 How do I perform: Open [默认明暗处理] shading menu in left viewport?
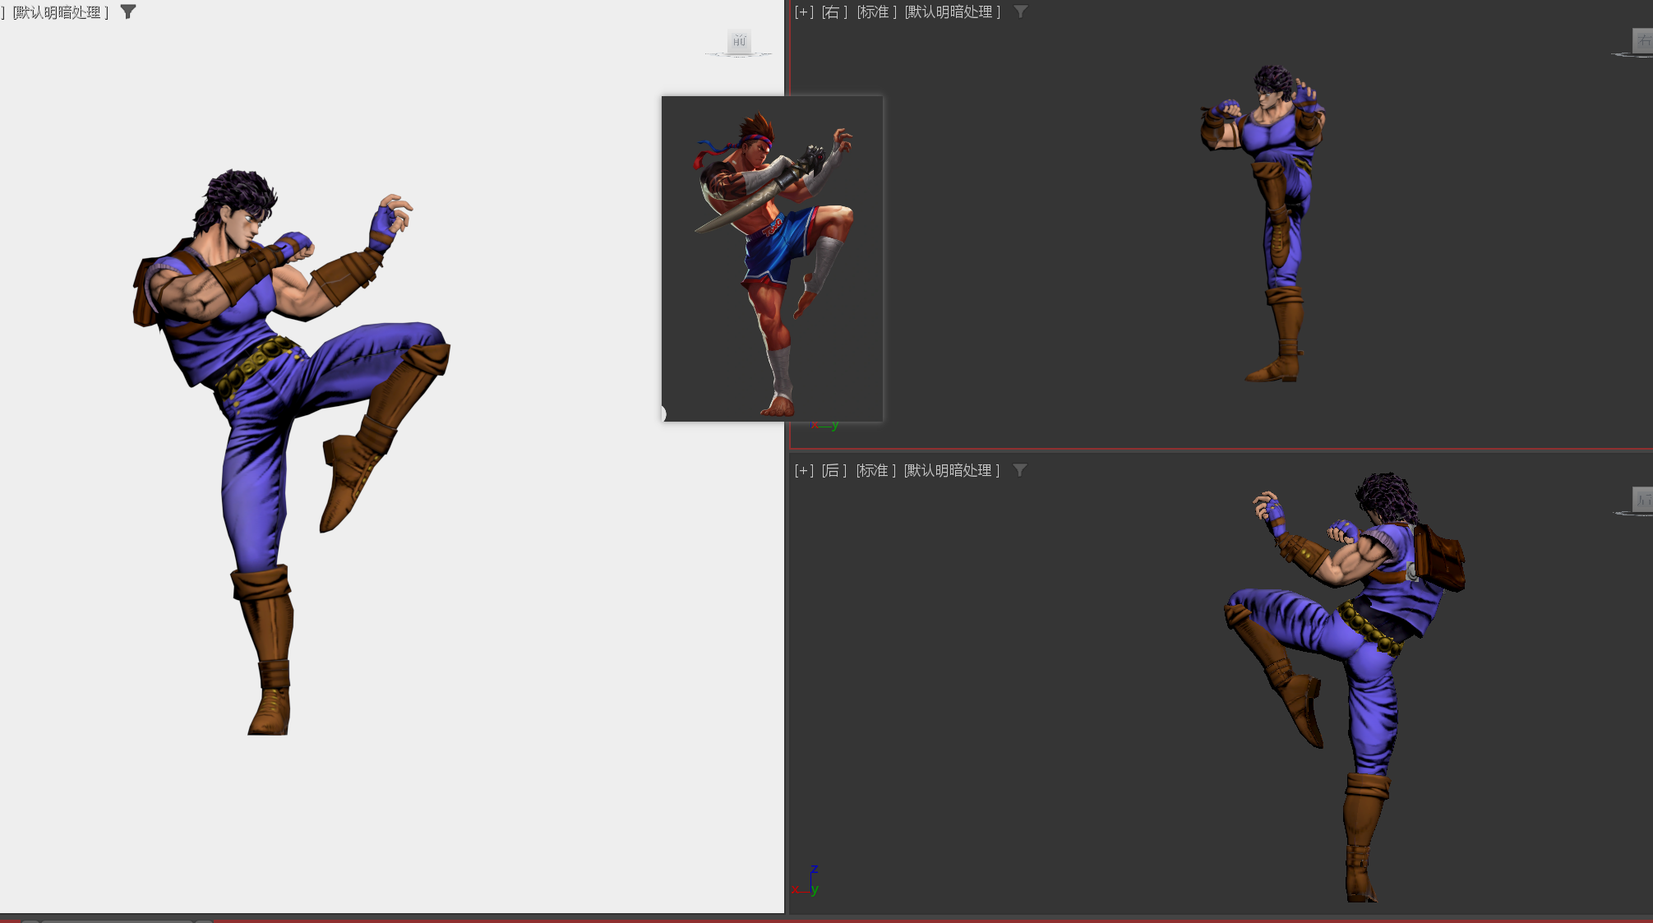point(61,12)
